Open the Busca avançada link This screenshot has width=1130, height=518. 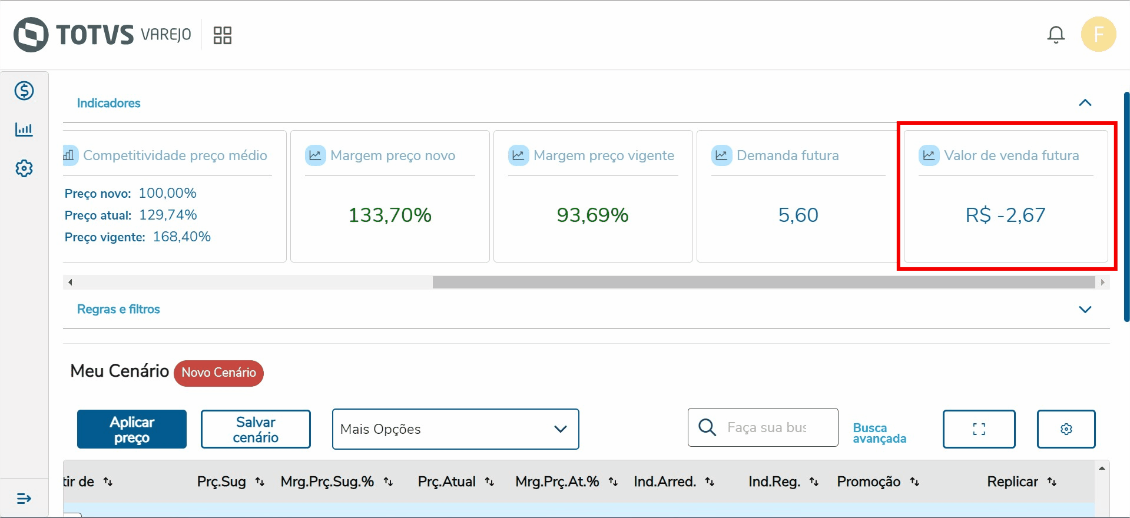(x=879, y=433)
